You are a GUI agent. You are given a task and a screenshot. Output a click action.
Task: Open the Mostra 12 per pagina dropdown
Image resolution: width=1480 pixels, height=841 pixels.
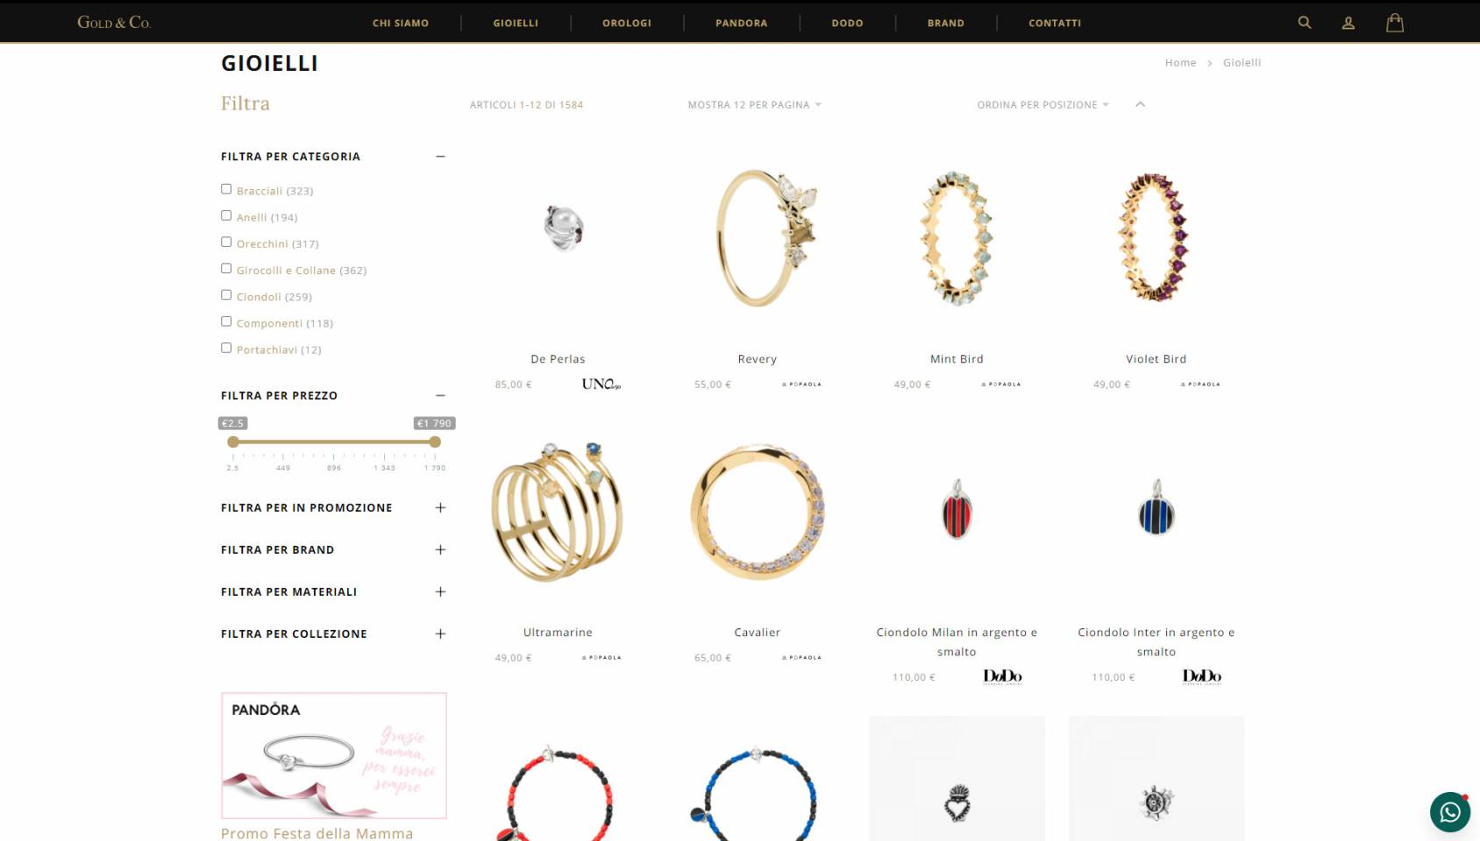click(754, 104)
